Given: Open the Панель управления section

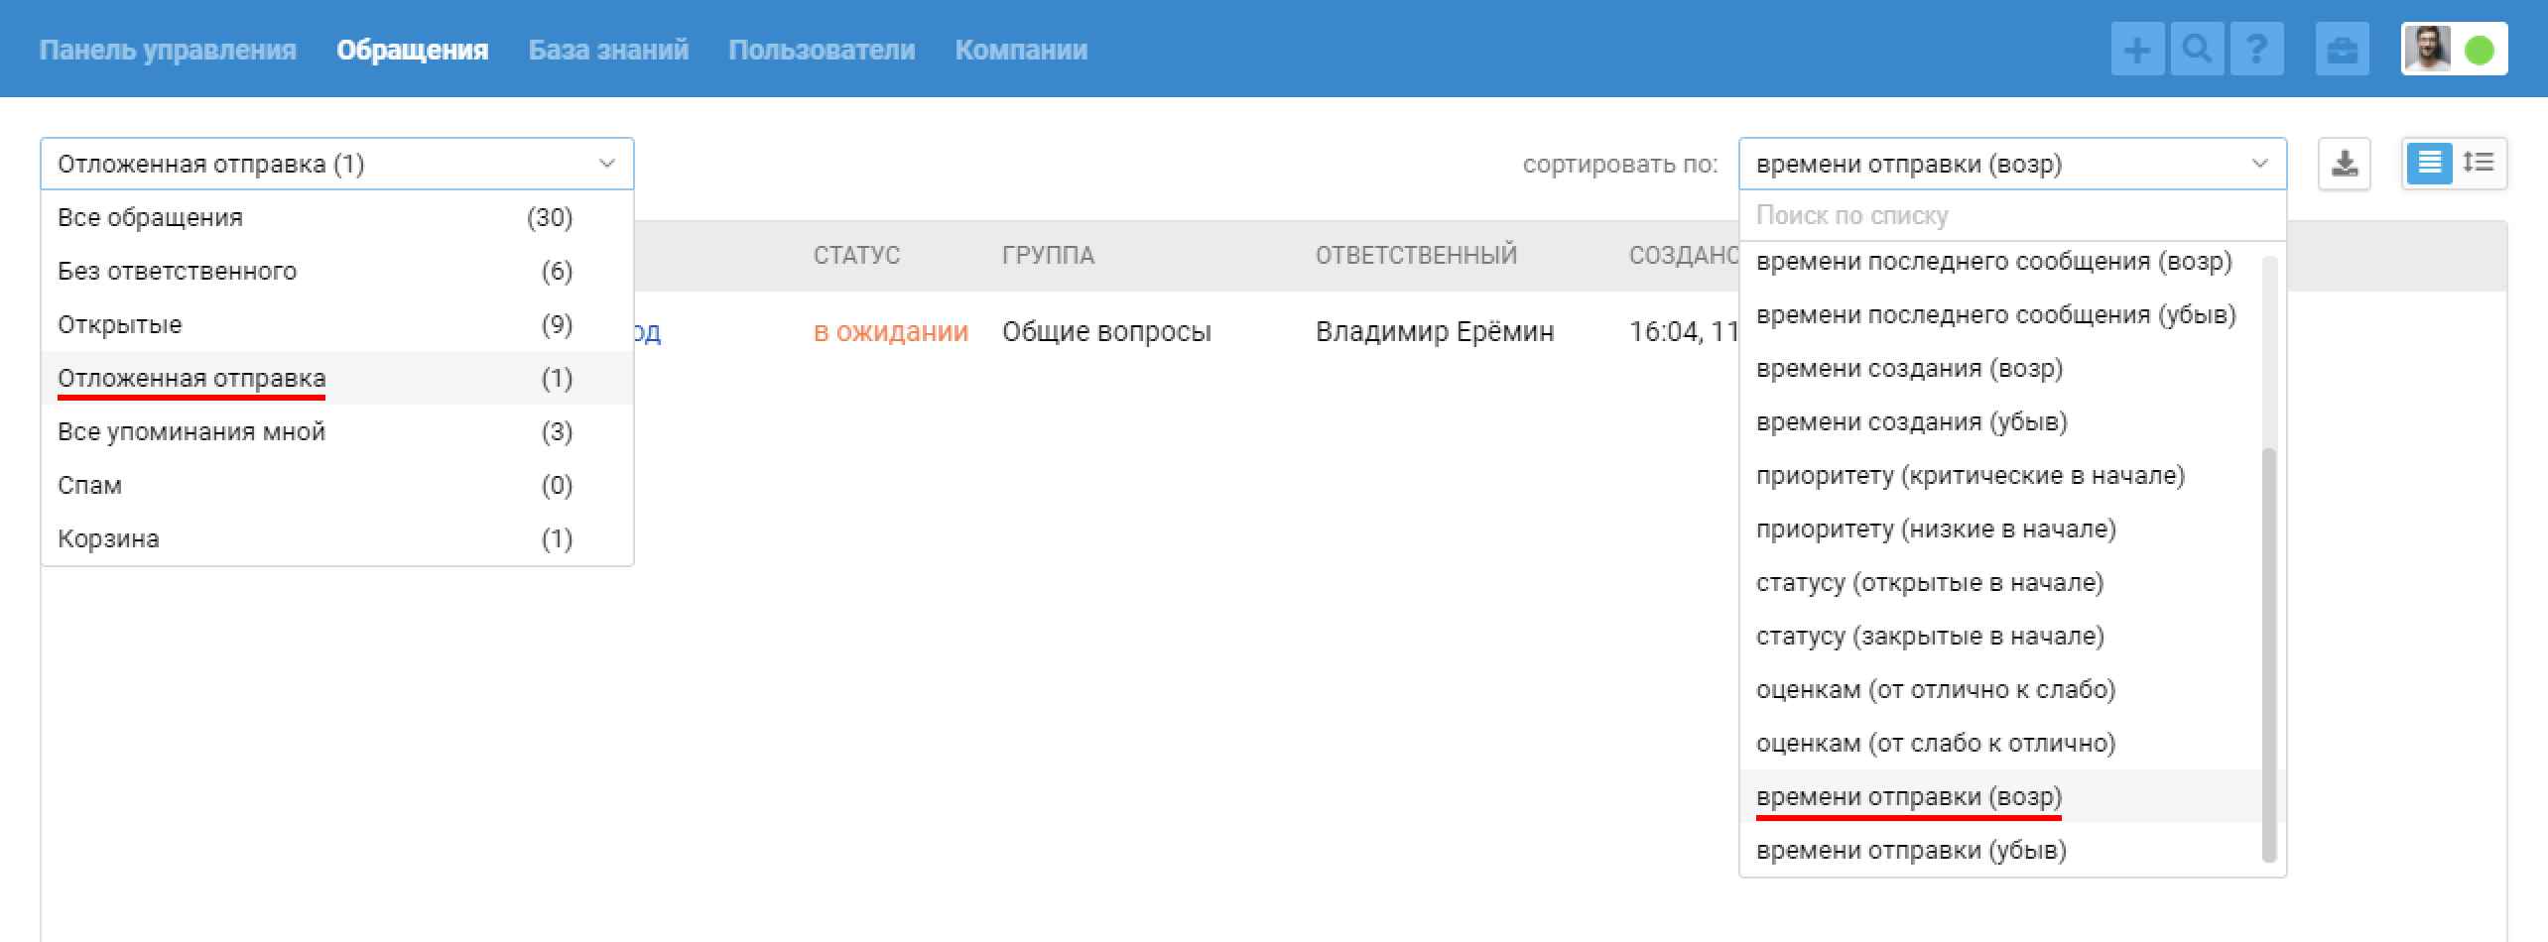Looking at the screenshot, I should [168, 50].
